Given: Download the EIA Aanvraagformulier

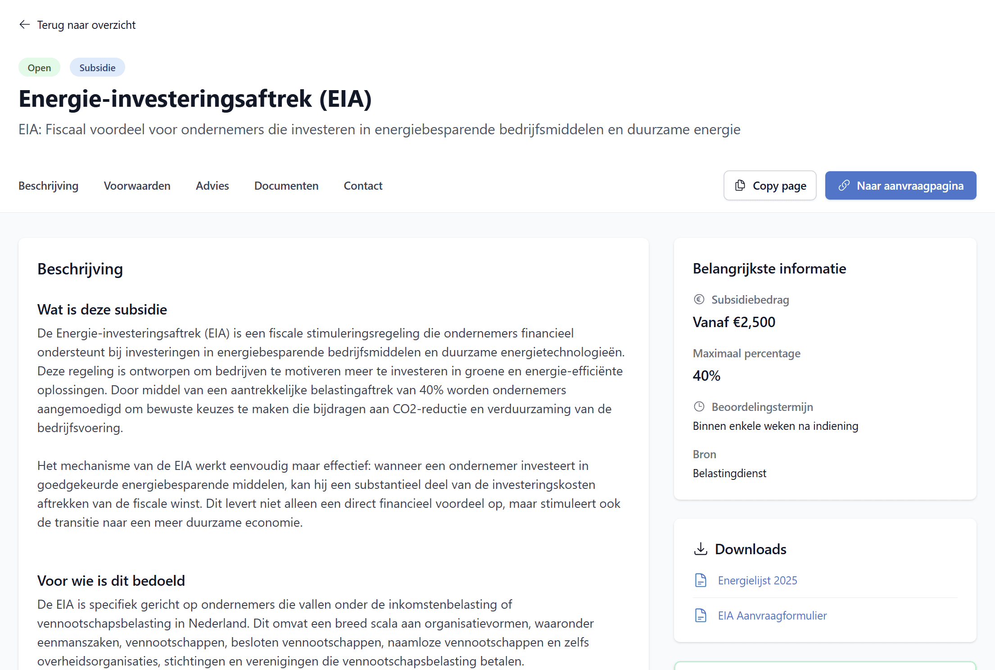Looking at the screenshot, I should pos(772,615).
